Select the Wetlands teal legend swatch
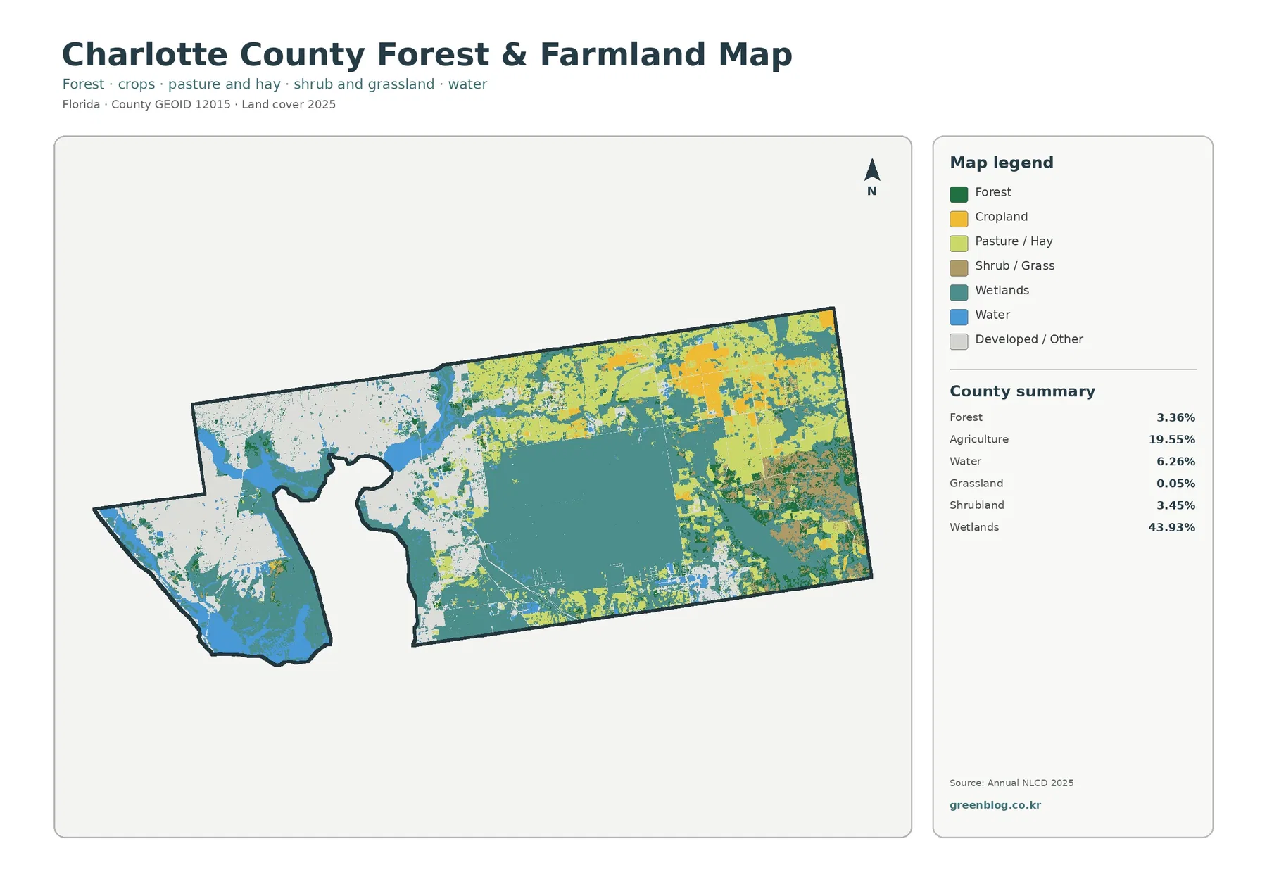This screenshot has height=896, width=1267. 958,293
